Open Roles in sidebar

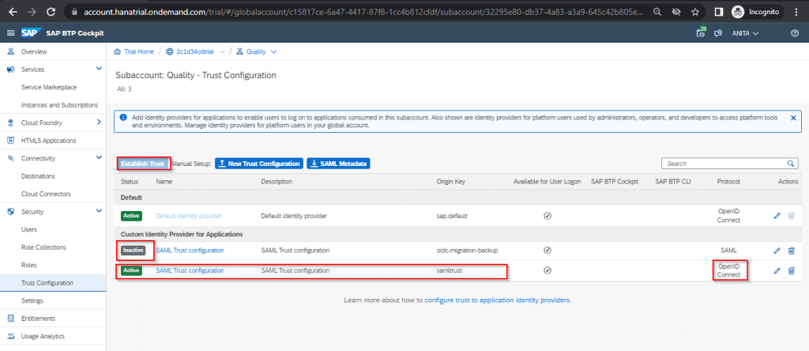[x=29, y=265]
